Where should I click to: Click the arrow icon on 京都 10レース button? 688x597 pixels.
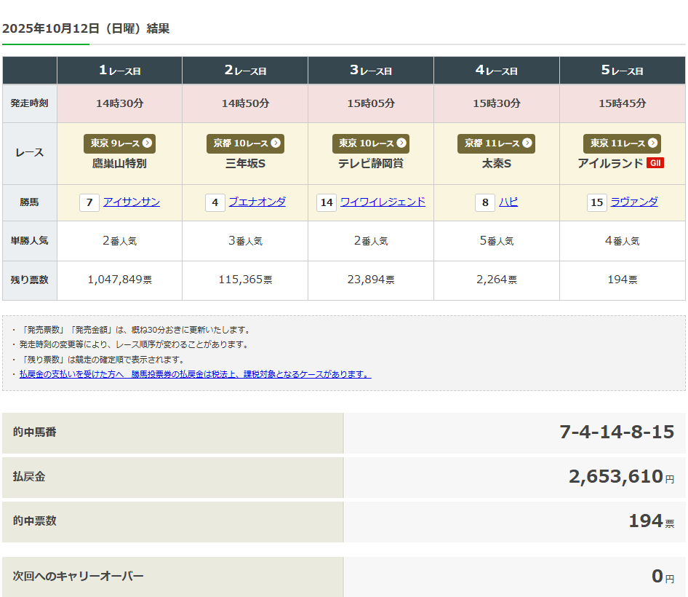(276, 143)
